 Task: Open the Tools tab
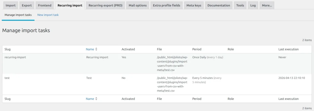click(240, 5)
